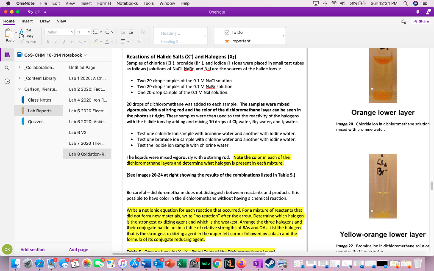Expand the _Collaboration section group
434x271 pixels.
coord(19,67)
